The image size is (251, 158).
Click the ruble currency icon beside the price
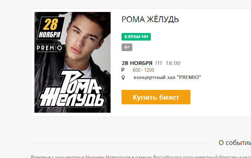[123, 70]
